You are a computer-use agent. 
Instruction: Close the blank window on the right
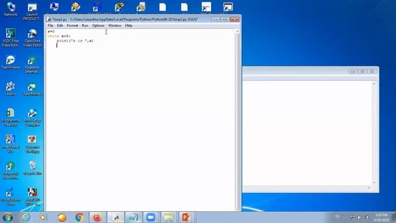(372, 72)
